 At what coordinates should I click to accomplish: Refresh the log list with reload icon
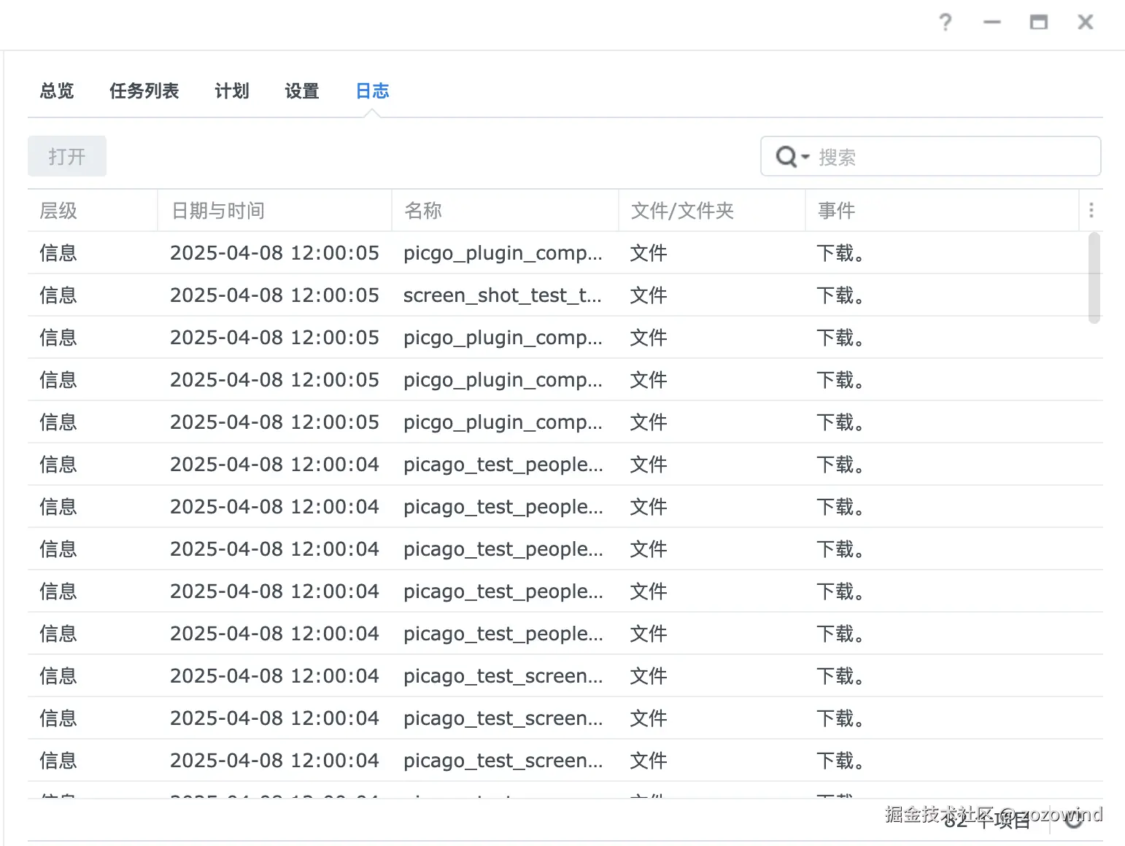click(x=1074, y=818)
